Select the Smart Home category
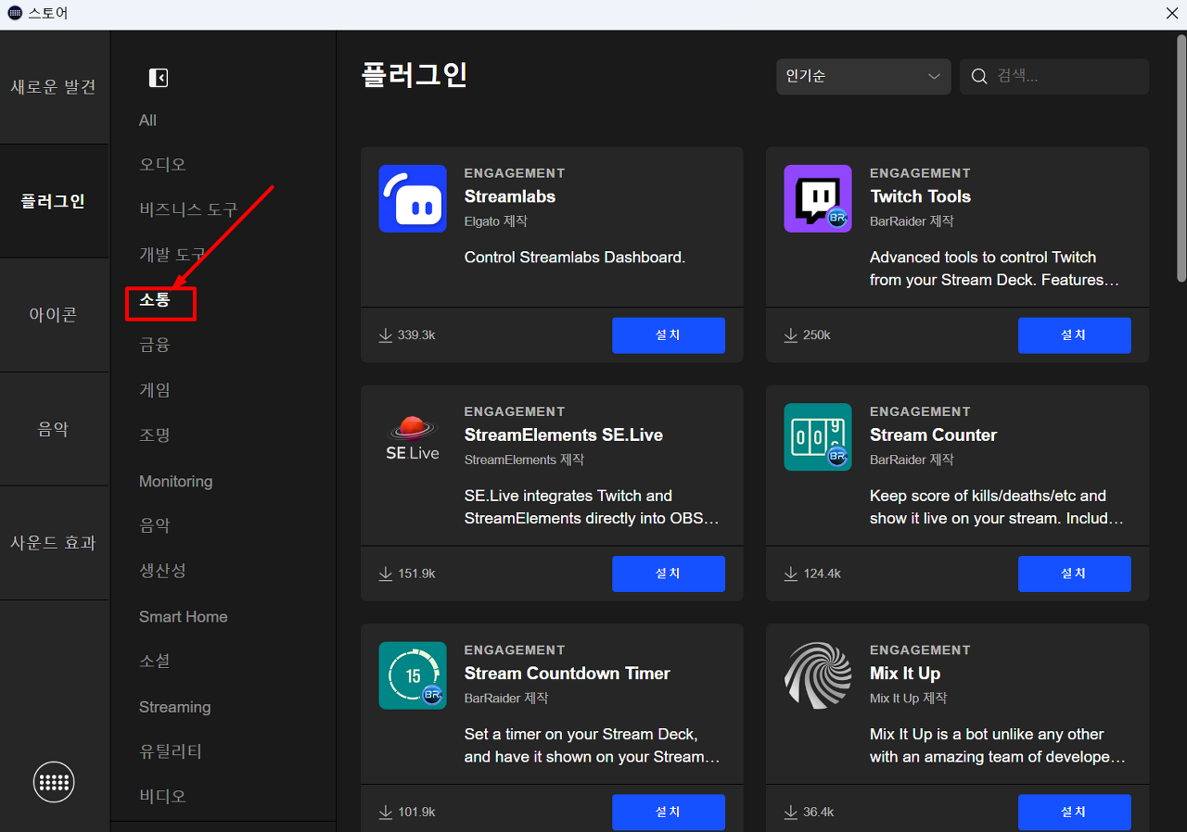Image resolution: width=1187 pixels, height=832 pixels. [x=184, y=617]
